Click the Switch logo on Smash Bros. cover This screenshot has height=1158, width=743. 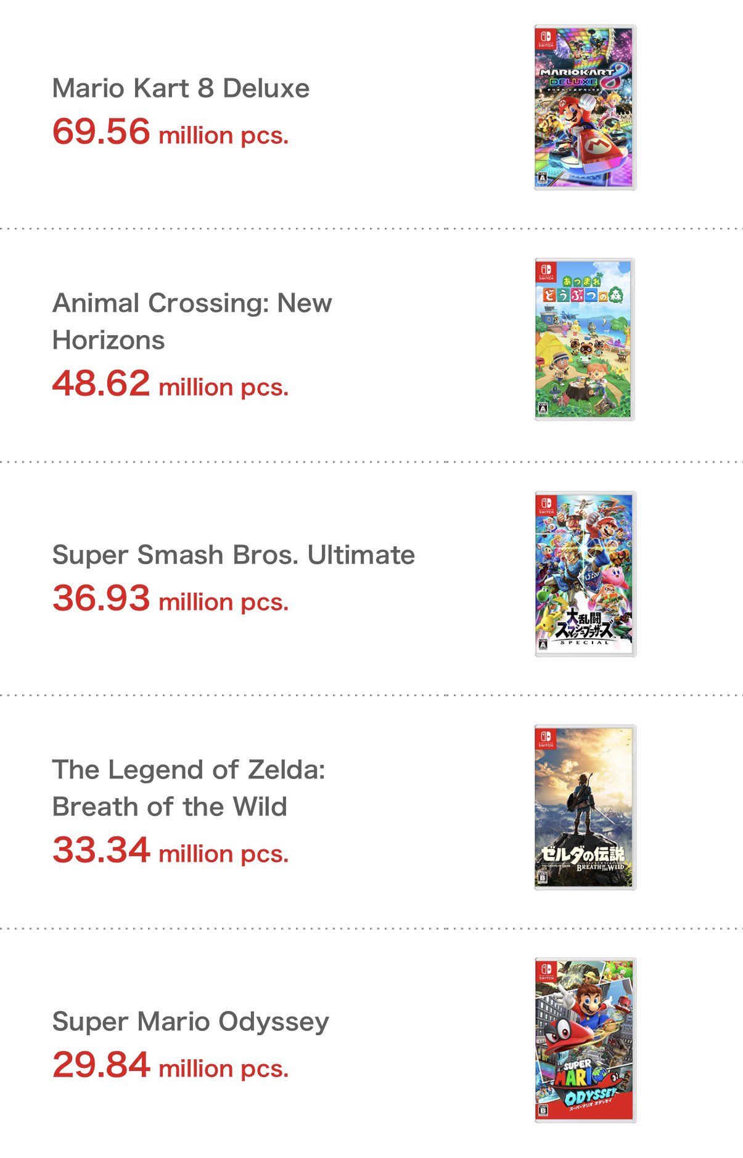(x=546, y=504)
